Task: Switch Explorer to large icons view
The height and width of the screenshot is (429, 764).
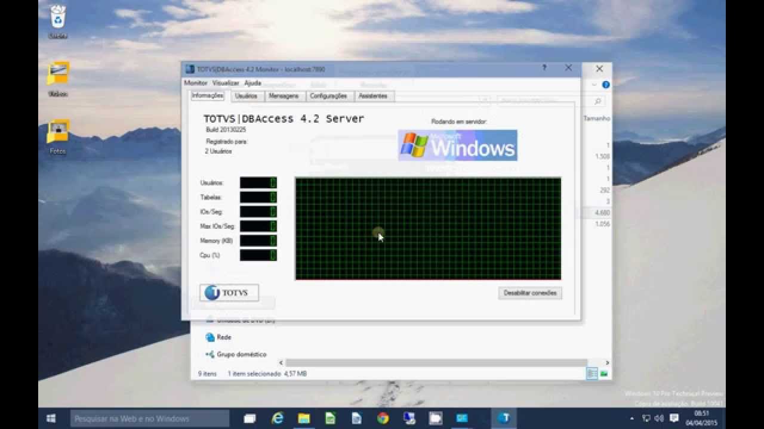Action: point(603,374)
